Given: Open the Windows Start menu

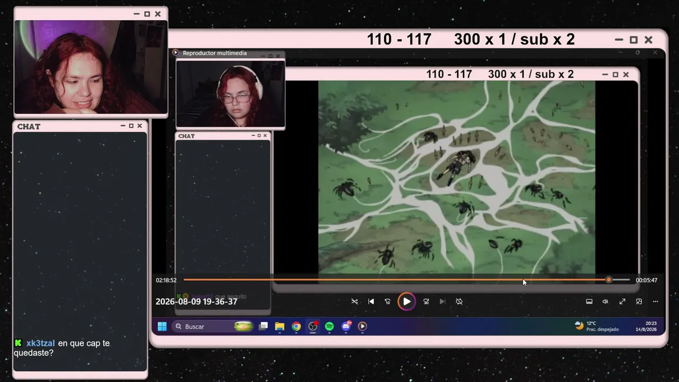Looking at the screenshot, I should pos(162,326).
